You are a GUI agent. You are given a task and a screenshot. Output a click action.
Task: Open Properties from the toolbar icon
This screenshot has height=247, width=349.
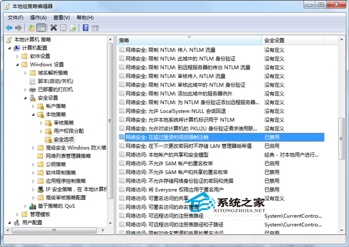(63, 28)
